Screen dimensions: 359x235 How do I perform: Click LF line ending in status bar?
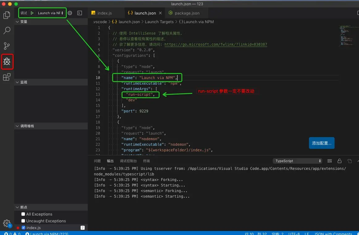[307, 234]
